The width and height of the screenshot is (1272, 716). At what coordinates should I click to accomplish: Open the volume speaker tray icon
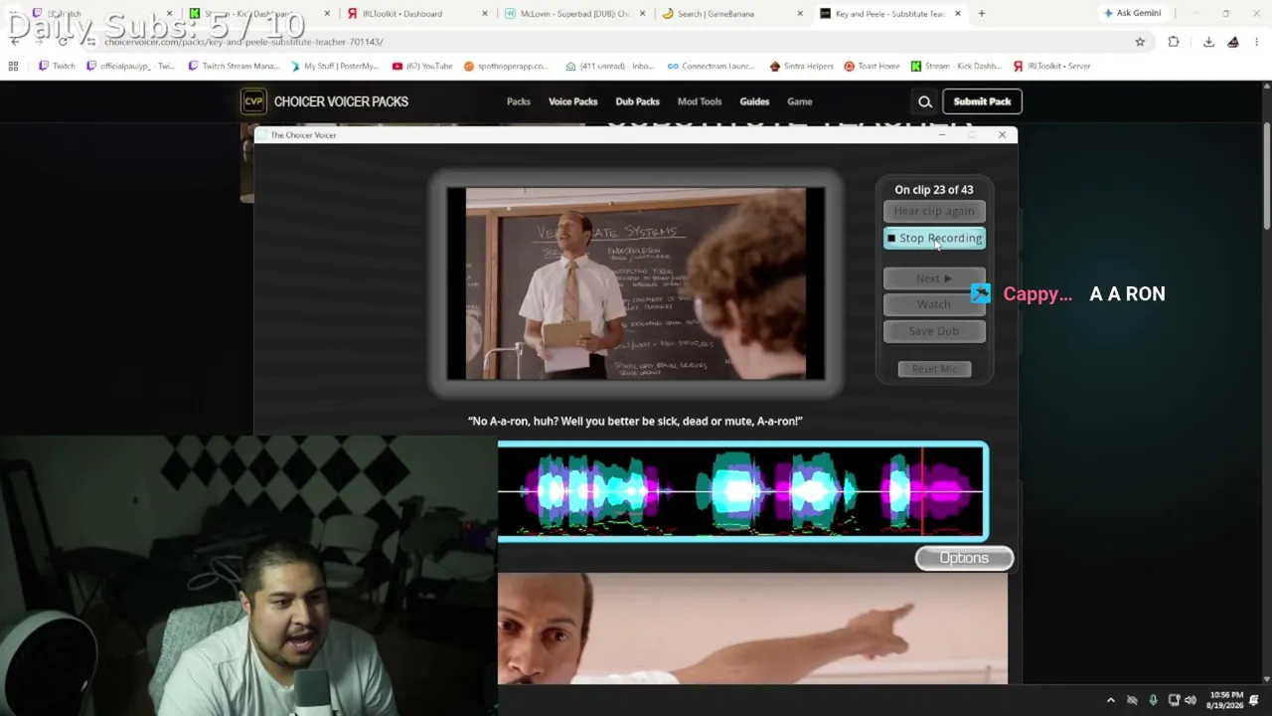point(1191,700)
